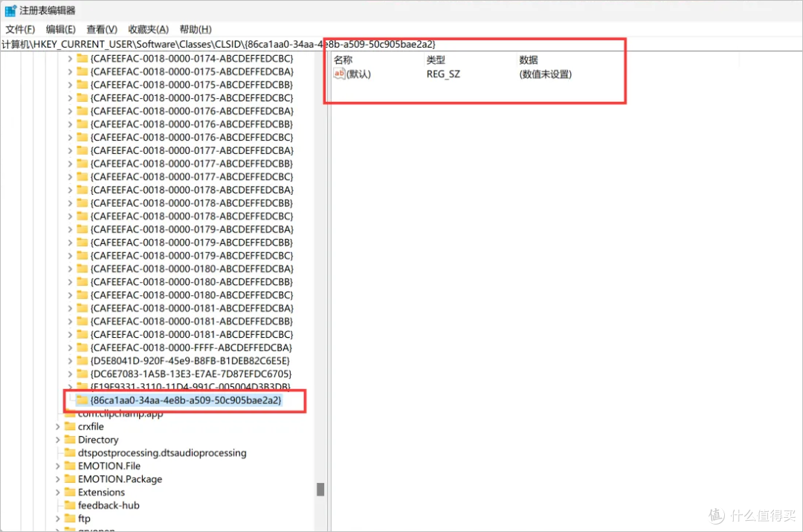Expand the CAFEEFAC-0018-0000-0178-ABCDEFFEDCBA key
The width and height of the screenshot is (803, 532).
click(x=70, y=190)
